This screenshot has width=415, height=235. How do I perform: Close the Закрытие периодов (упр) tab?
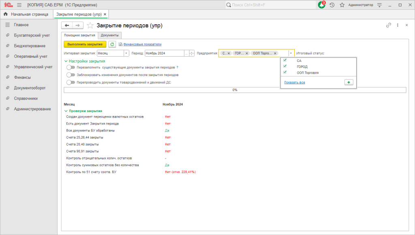pos(105,14)
